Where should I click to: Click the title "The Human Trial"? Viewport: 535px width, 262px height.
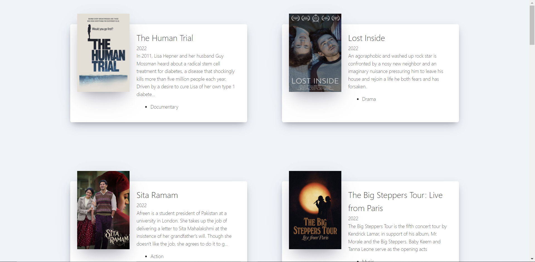(x=164, y=38)
